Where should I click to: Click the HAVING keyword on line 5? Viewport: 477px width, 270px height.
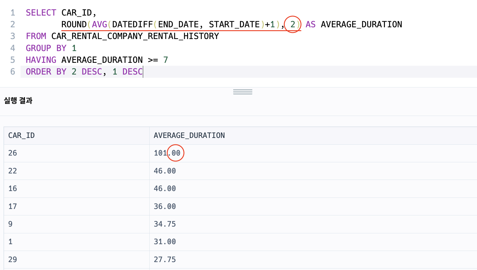click(x=41, y=60)
